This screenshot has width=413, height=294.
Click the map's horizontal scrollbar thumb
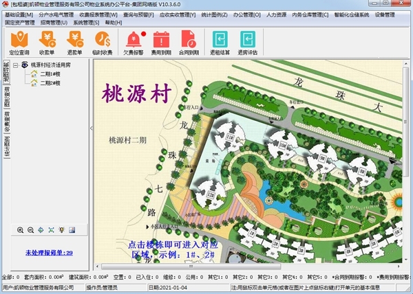(191, 267)
